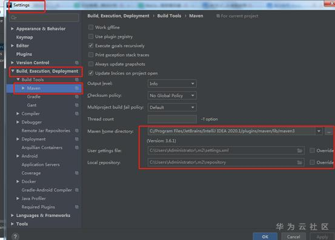Expand the Tools node arrow
The image size is (335, 240).
pos(12,224)
